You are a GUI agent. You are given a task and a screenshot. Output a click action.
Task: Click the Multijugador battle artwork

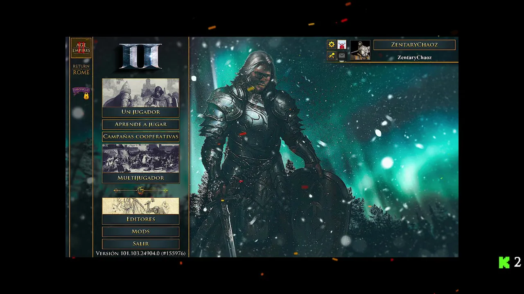pos(140,158)
